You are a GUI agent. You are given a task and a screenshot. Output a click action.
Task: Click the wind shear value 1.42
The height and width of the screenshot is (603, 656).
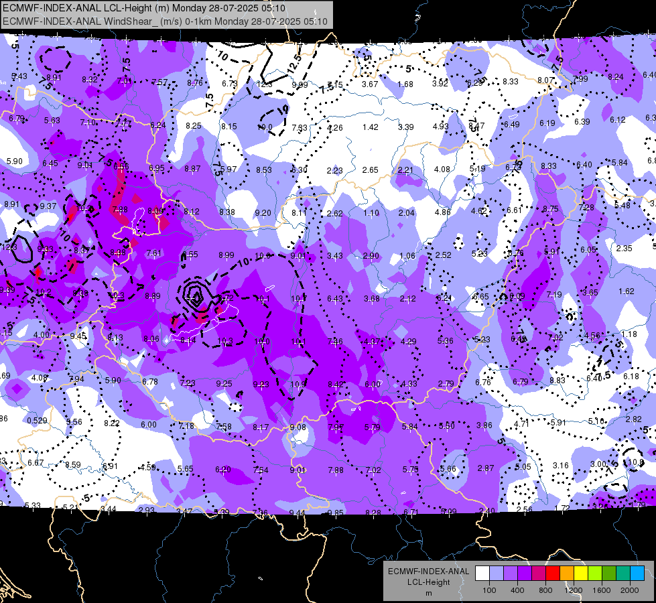tap(371, 127)
